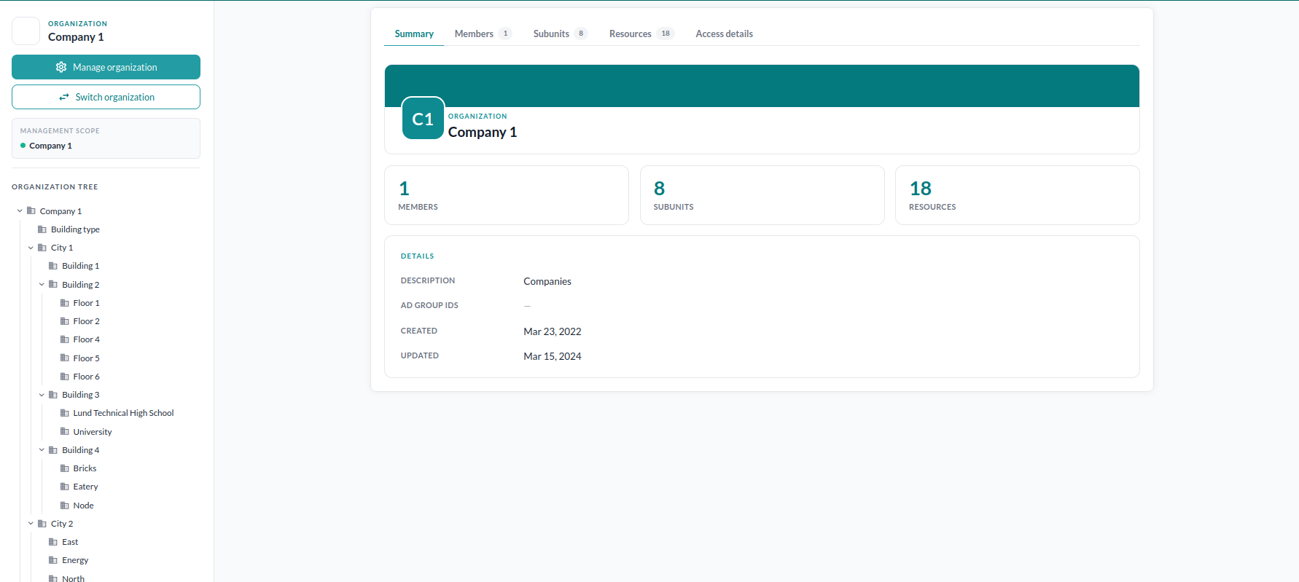Collapse the City 1 tree node
1299x582 pixels.
point(31,248)
